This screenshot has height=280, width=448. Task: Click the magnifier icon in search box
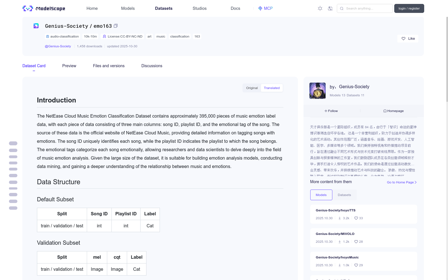342,8
